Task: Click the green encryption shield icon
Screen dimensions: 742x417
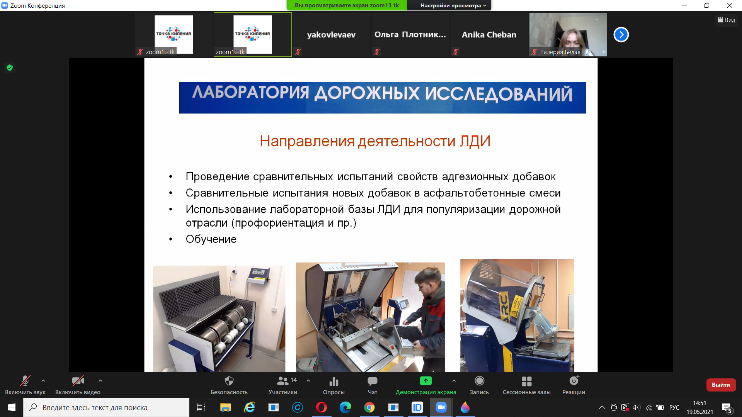Action: [10, 68]
